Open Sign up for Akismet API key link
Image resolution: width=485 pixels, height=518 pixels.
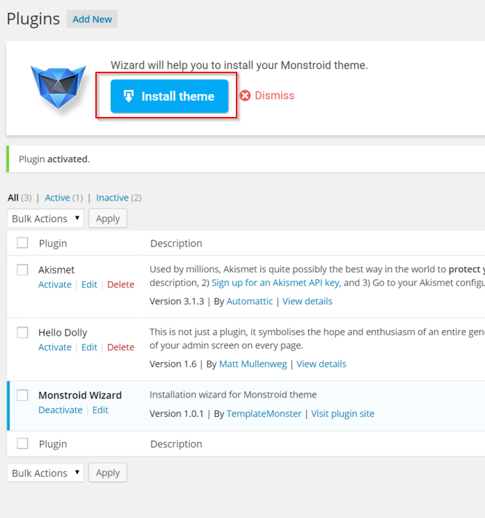[275, 283]
